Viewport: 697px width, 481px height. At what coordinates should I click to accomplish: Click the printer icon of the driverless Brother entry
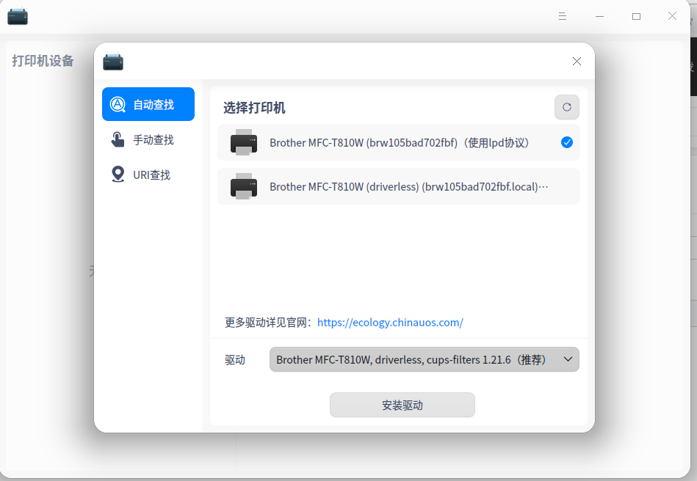(244, 187)
